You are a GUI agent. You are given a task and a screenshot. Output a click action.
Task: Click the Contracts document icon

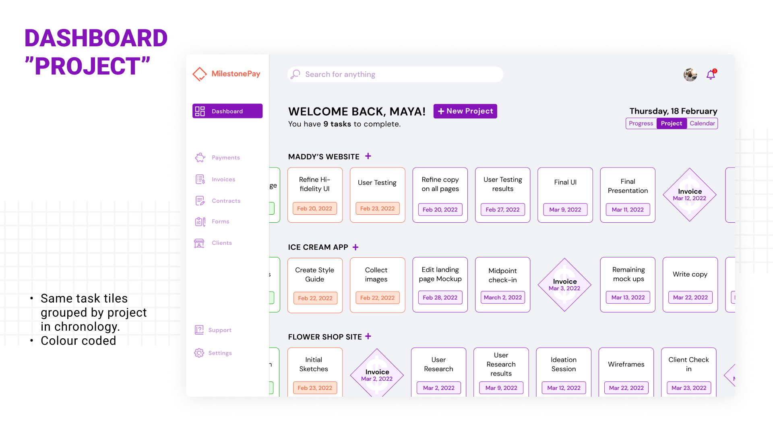pos(200,201)
